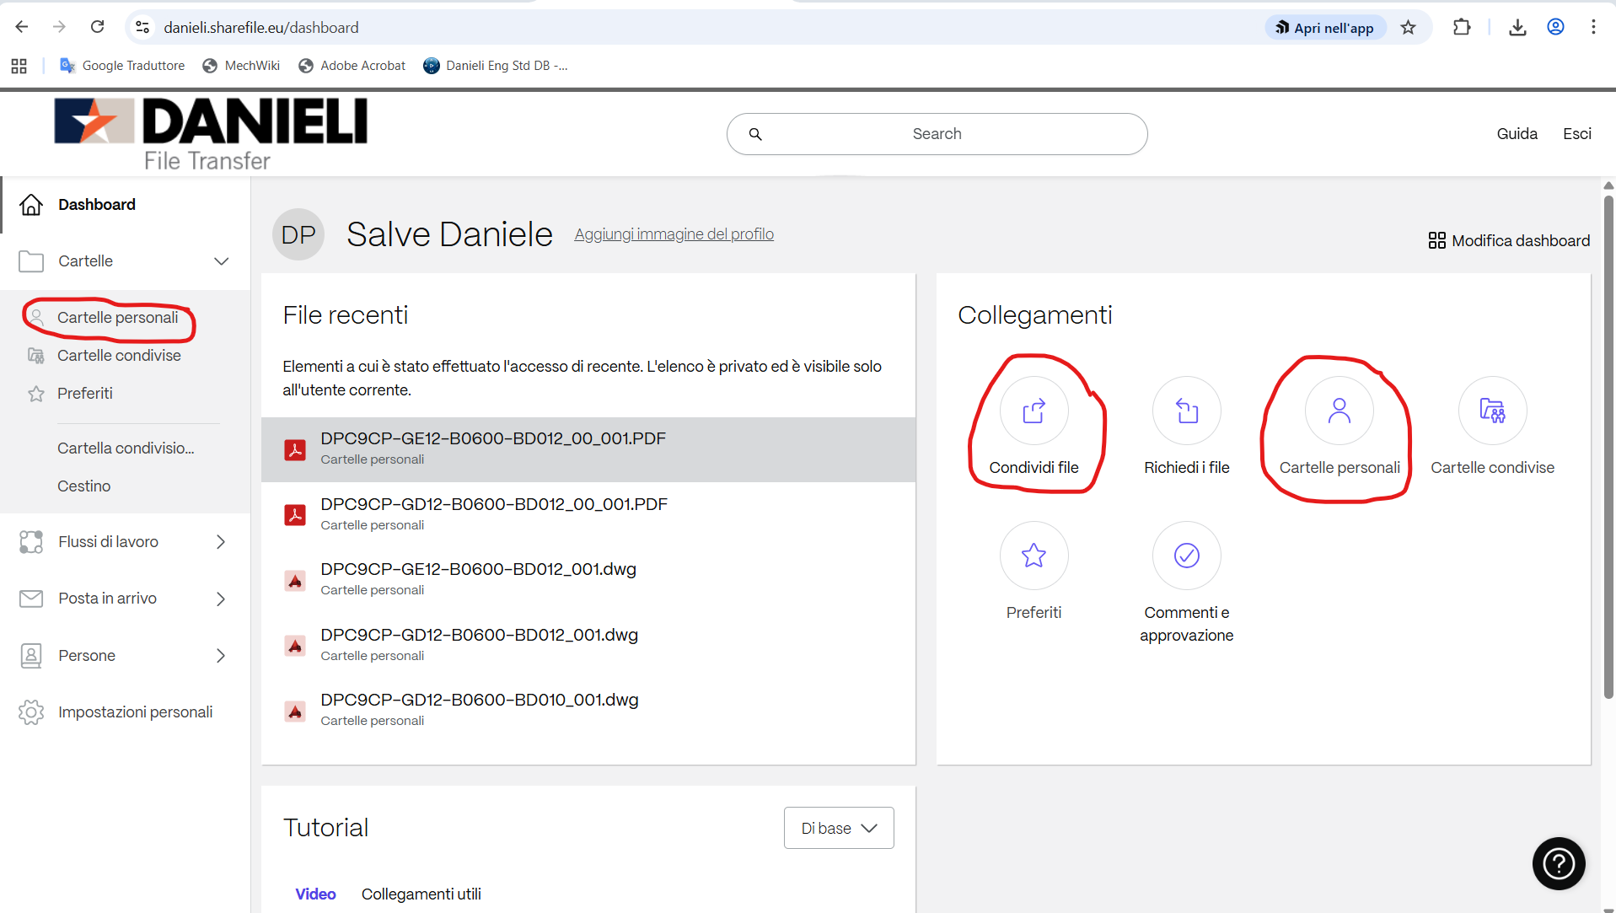Viewport: 1616px width, 913px height.
Task: Click the Condividi file share icon
Action: coord(1033,411)
